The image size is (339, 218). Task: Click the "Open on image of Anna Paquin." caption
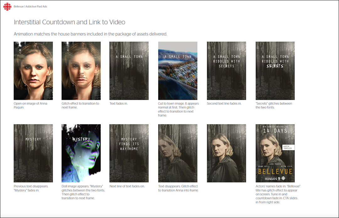[30, 105]
